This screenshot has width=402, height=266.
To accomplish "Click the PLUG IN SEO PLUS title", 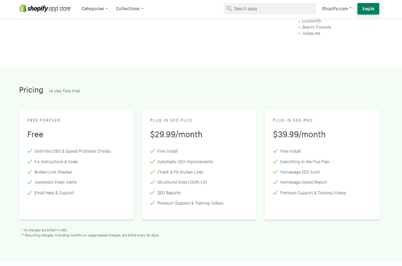I will coord(171,120).
